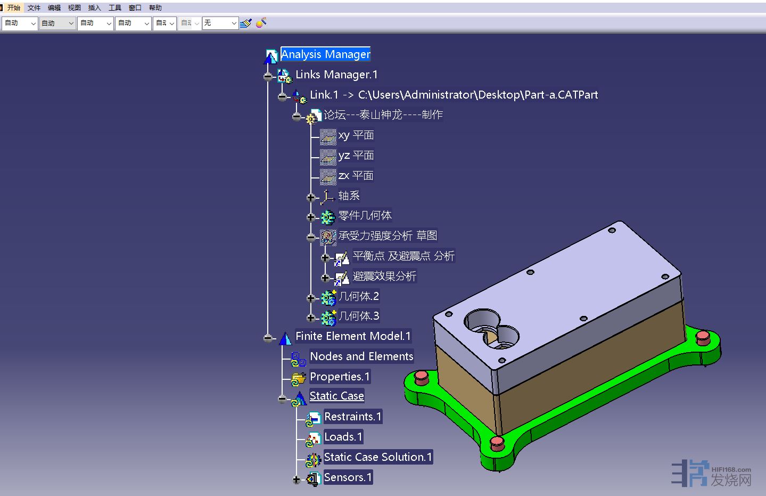Select the Loads.1 icon in tree
This screenshot has width=766, height=496.
[x=313, y=438]
